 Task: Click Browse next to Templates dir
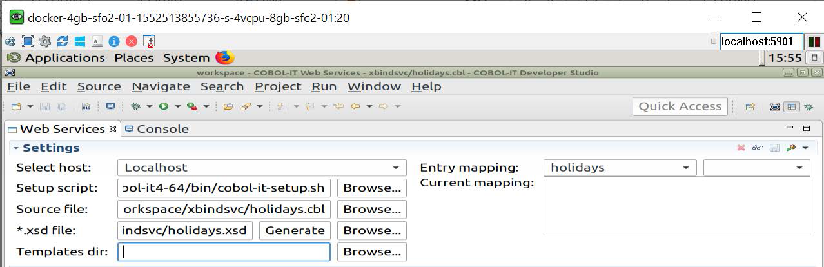tap(372, 252)
